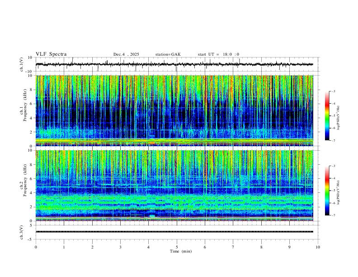Click time axis tick label "5"
The width and height of the screenshot is (358, 277).
177,247
